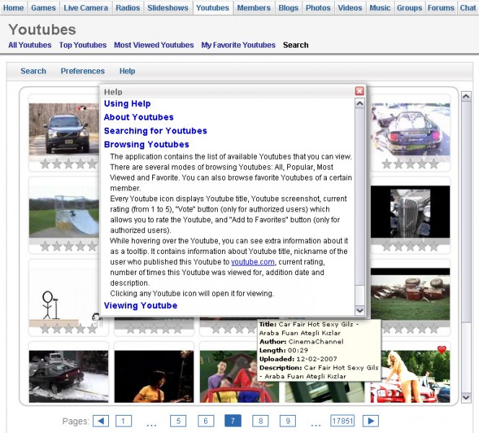The width and height of the screenshot is (479, 433).
Task: Collapse the Browsing Youtubes section
Action: tap(146, 144)
